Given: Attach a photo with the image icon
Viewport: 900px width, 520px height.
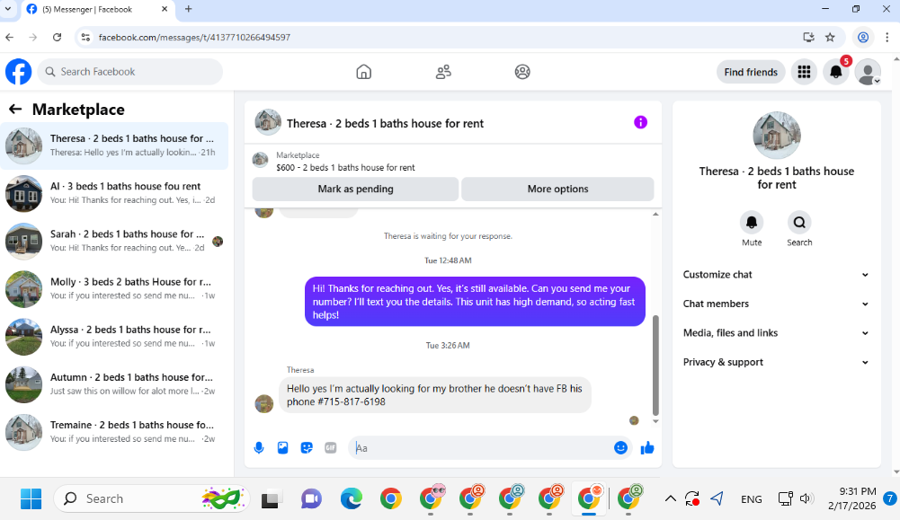Looking at the screenshot, I should (283, 448).
